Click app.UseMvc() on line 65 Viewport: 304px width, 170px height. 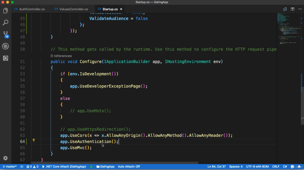(x=76, y=148)
